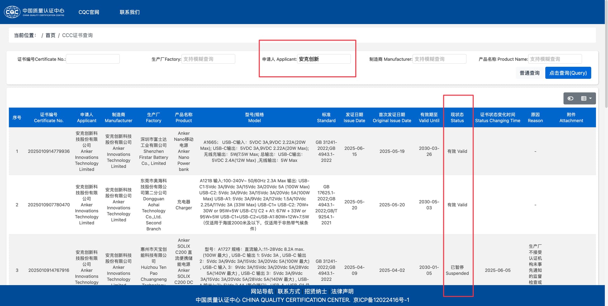Click the CCC证书查询 breadcrumb item
Viewport: 608px width, 306px height.
click(x=77, y=35)
